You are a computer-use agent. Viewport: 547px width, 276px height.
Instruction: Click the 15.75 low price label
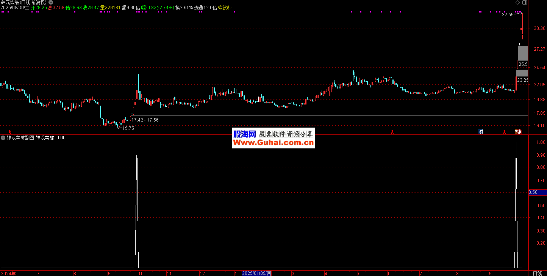point(128,128)
